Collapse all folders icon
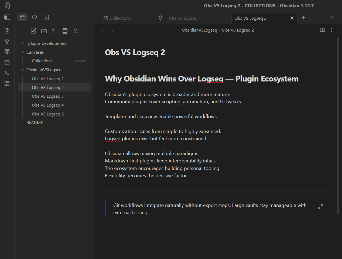The width and height of the screenshot is (342, 259). 76,31
